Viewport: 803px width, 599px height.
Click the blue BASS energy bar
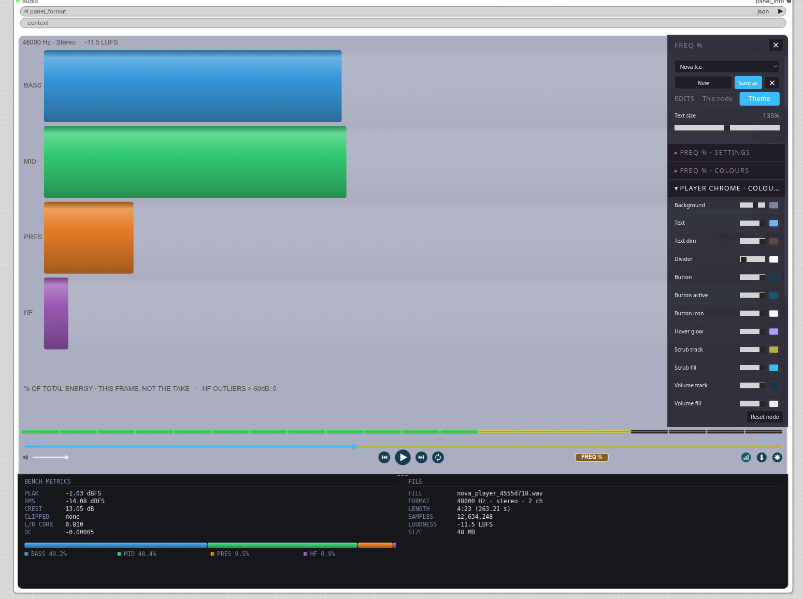(x=193, y=86)
